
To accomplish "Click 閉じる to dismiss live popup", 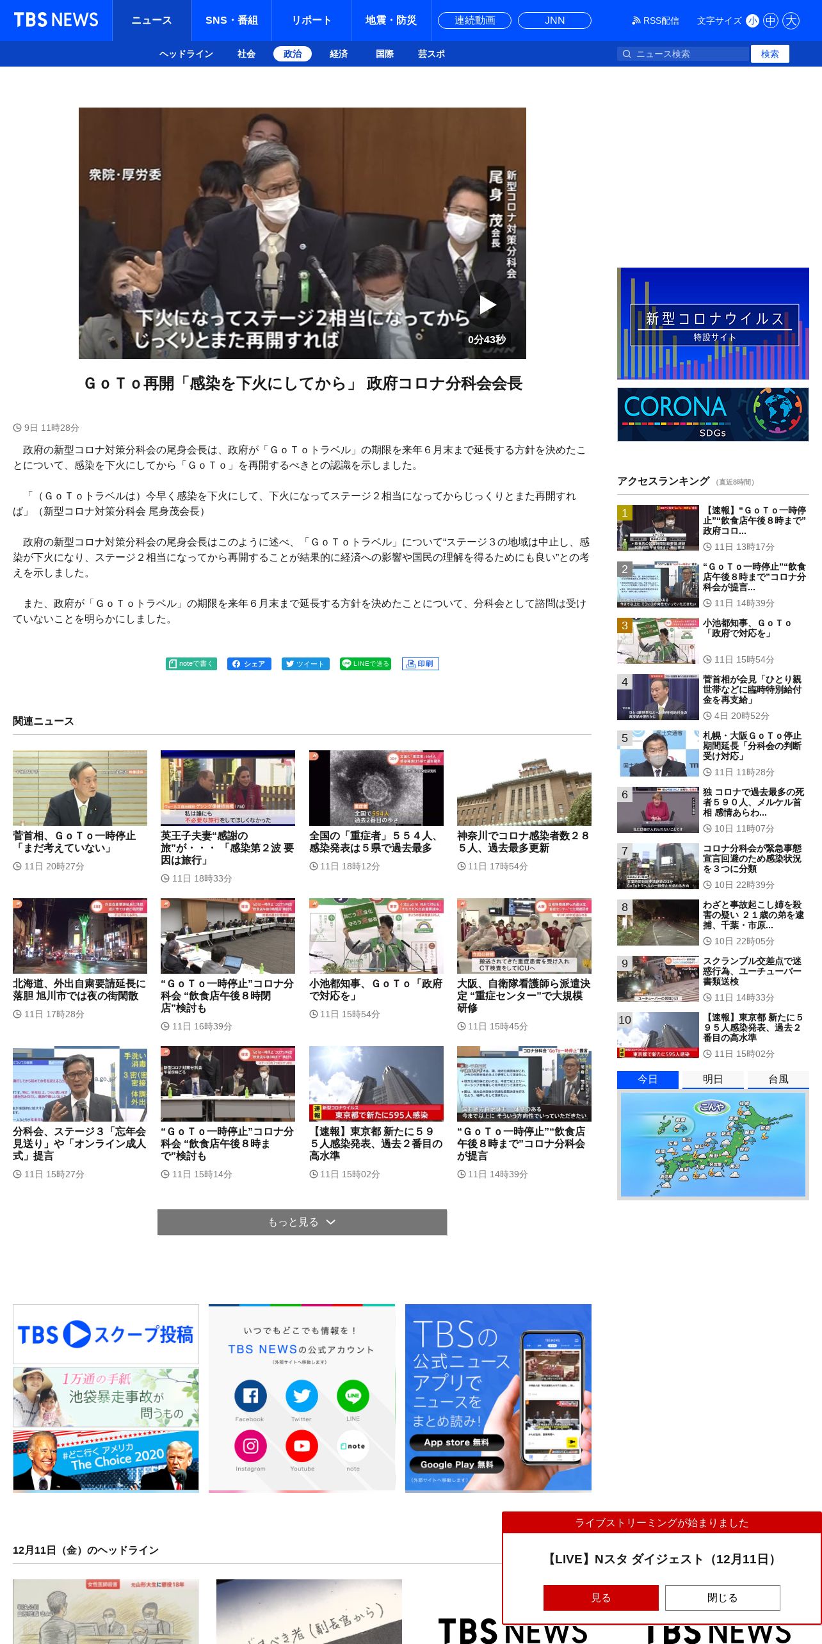I will (x=723, y=1597).
